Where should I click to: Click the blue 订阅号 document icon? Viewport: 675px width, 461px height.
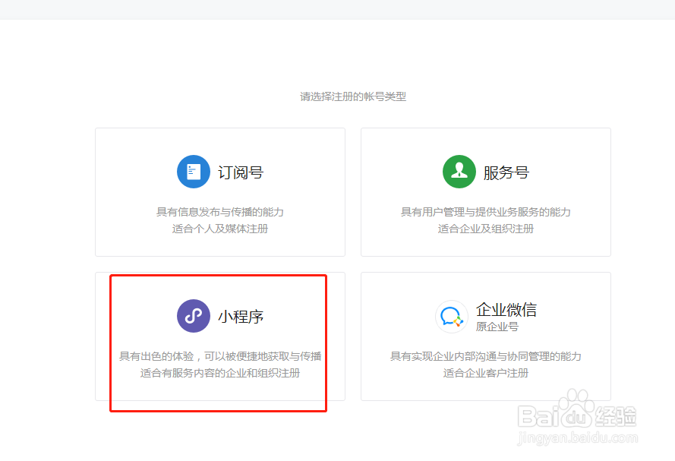point(194,172)
